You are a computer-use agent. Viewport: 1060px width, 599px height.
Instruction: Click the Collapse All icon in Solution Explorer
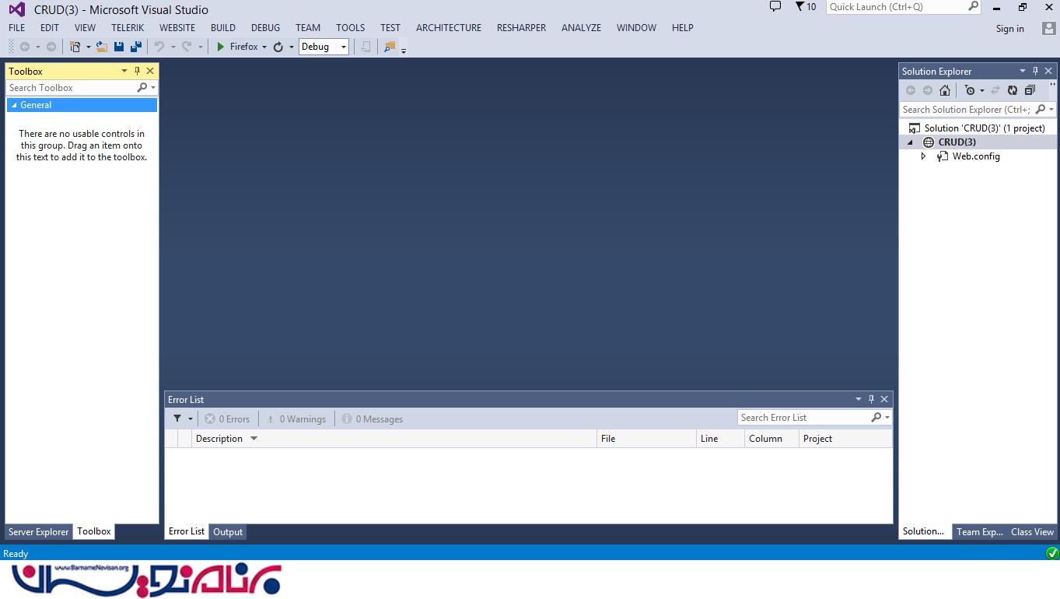1030,90
